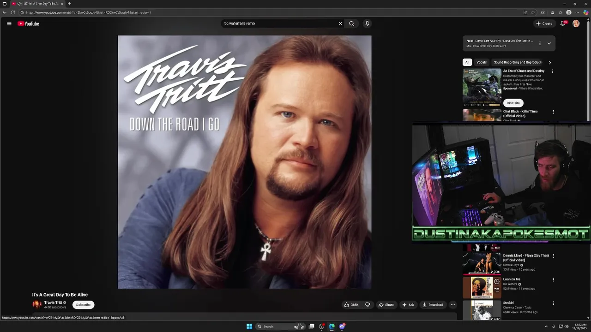
Task: Visit site for the sponsored ad
Action: pyautogui.click(x=513, y=103)
